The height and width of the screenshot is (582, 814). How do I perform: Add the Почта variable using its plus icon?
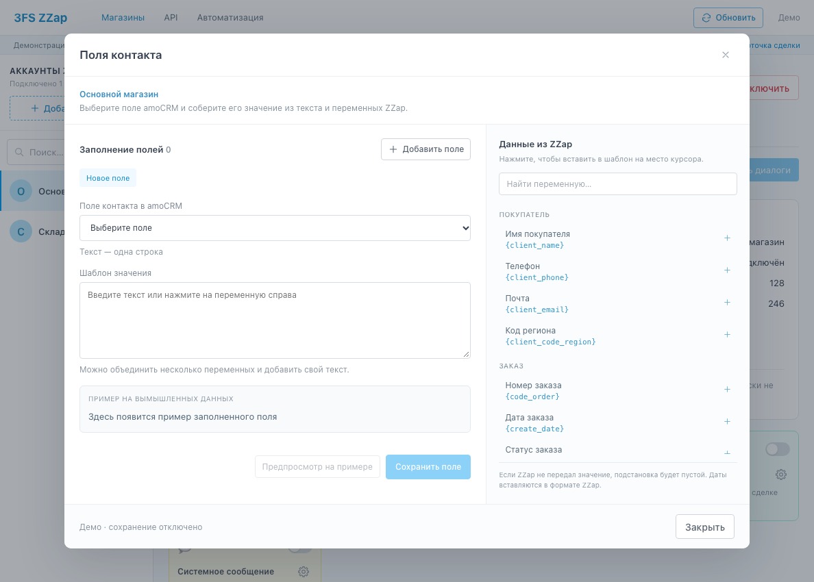pos(727,303)
